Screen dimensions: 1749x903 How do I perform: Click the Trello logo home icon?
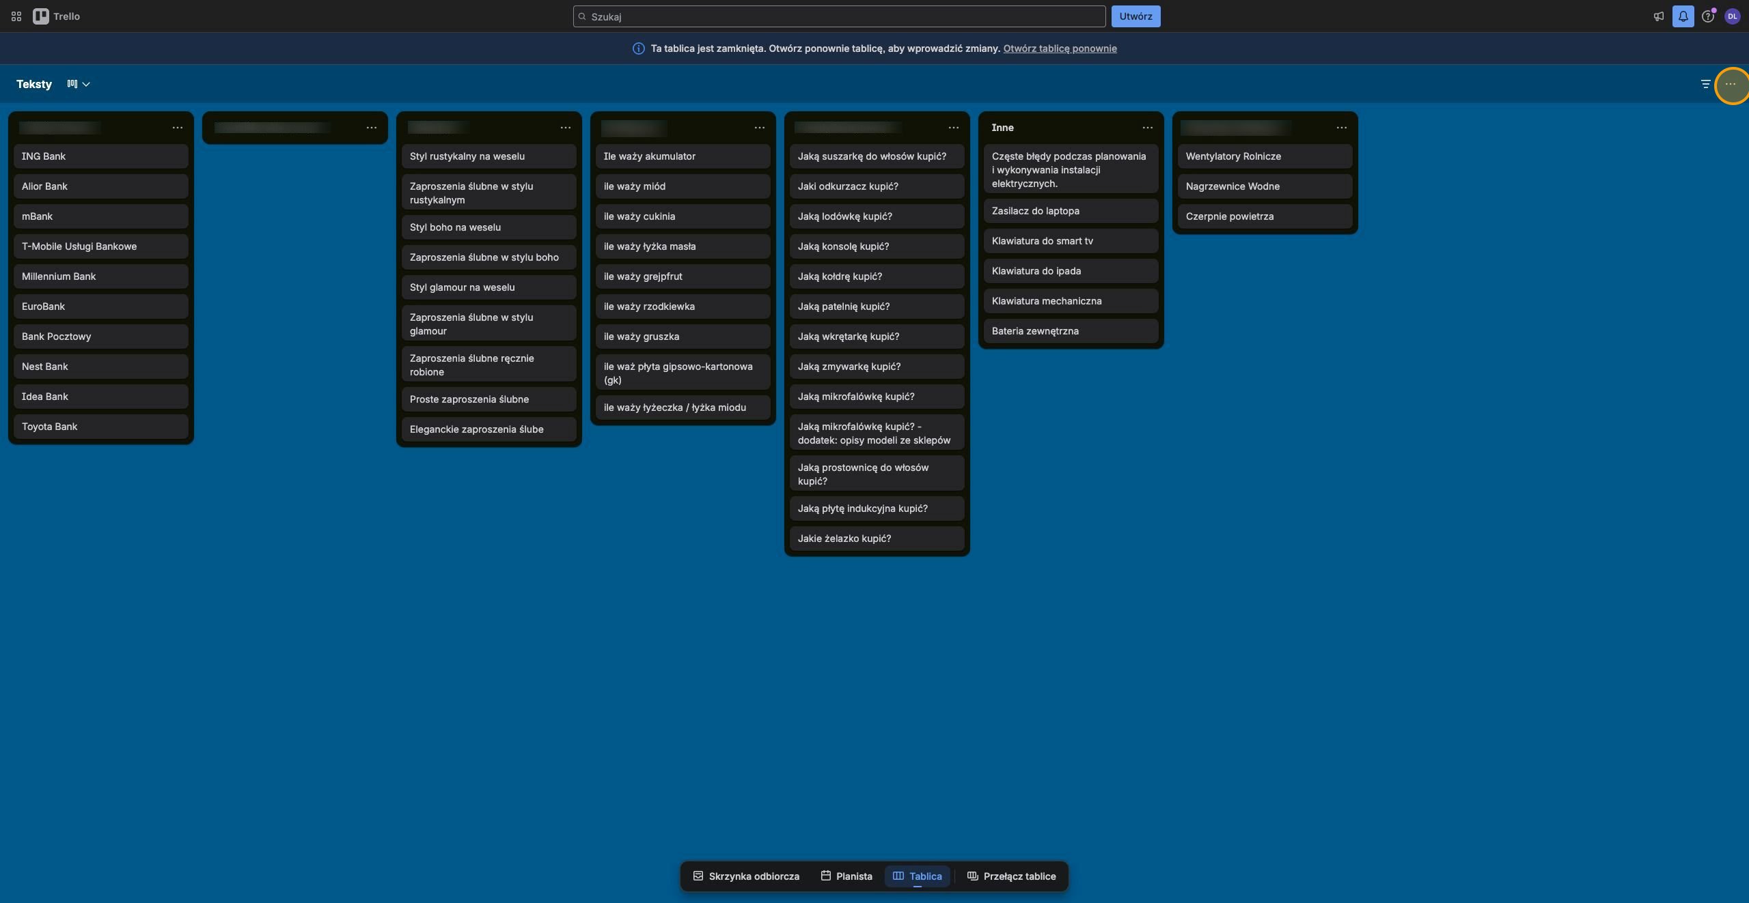point(57,16)
